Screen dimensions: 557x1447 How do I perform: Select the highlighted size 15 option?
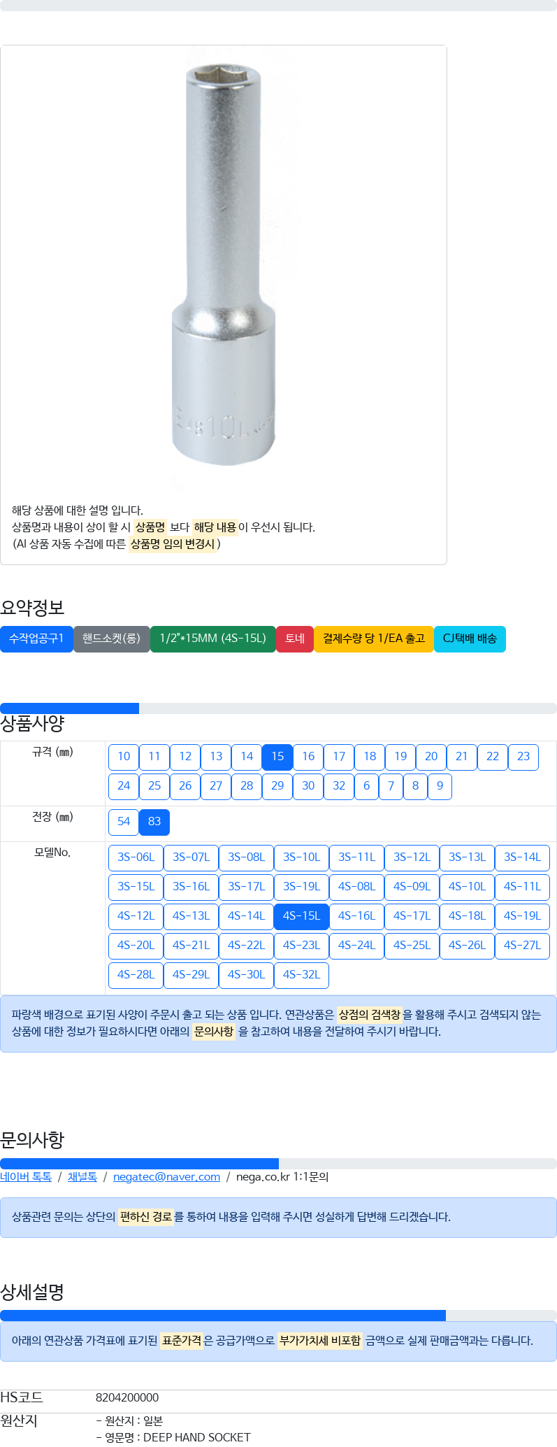(277, 757)
